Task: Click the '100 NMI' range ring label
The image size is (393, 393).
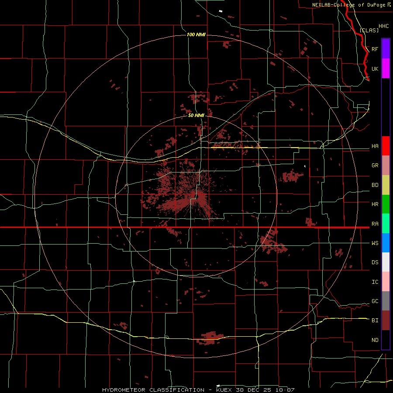Action: pyautogui.click(x=196, y=34)
